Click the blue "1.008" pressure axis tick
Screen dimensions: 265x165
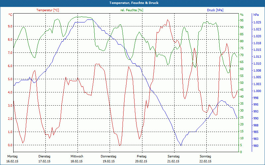[x=257, y=70]
